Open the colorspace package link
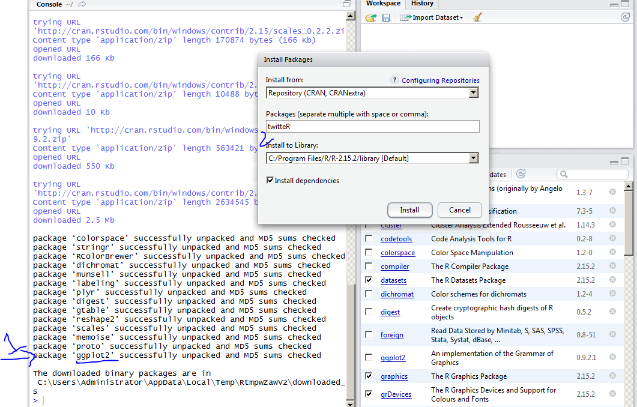This screenshot has height=407, width=637. click(x=397, y=253)
